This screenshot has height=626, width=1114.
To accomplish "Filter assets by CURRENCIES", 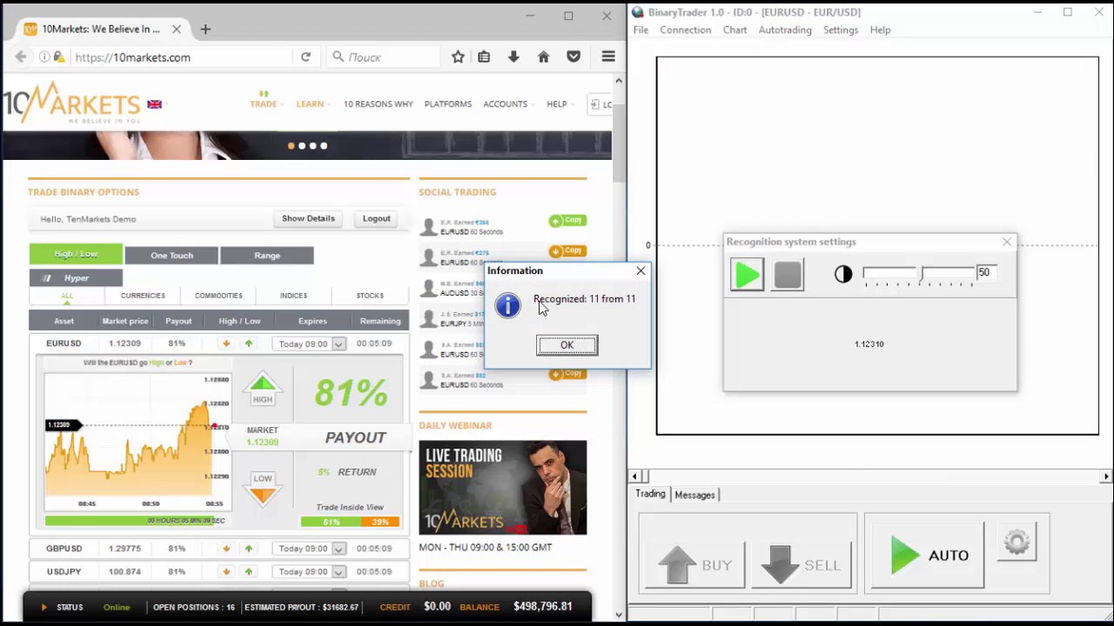I will tap(143, 296).
